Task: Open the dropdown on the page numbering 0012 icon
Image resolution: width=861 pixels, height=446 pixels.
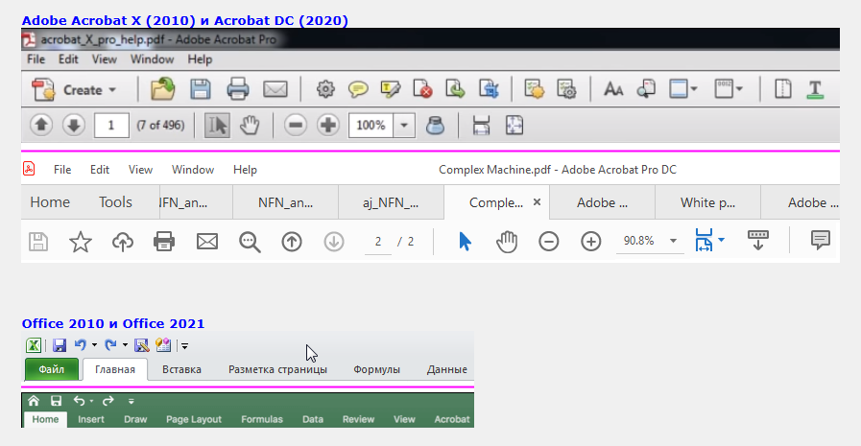Action: click(739, 89)
